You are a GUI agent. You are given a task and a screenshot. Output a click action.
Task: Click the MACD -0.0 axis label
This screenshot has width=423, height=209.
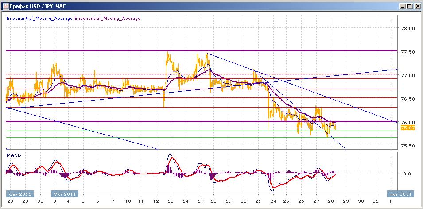click(x=407, y=174)
